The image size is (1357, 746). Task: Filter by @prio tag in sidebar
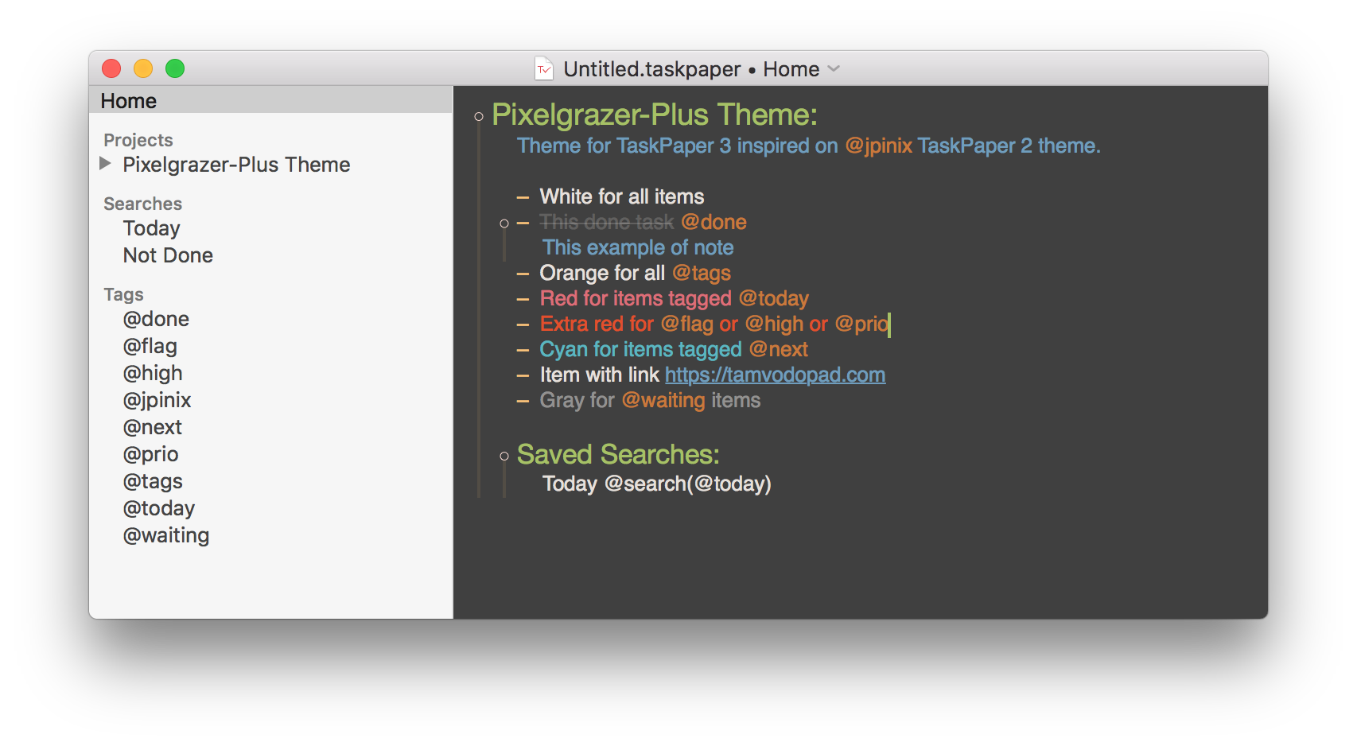[x=150, y=454]
